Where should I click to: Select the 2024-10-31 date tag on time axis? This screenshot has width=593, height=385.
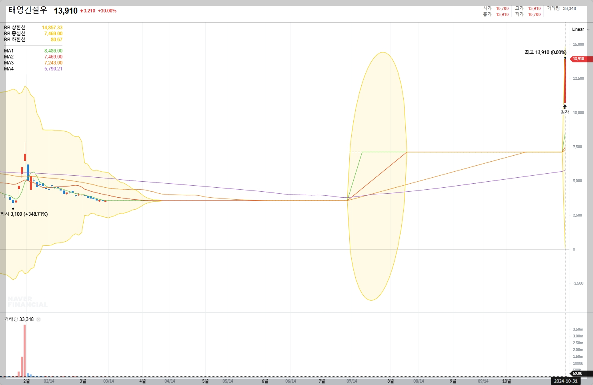point(565,381)
